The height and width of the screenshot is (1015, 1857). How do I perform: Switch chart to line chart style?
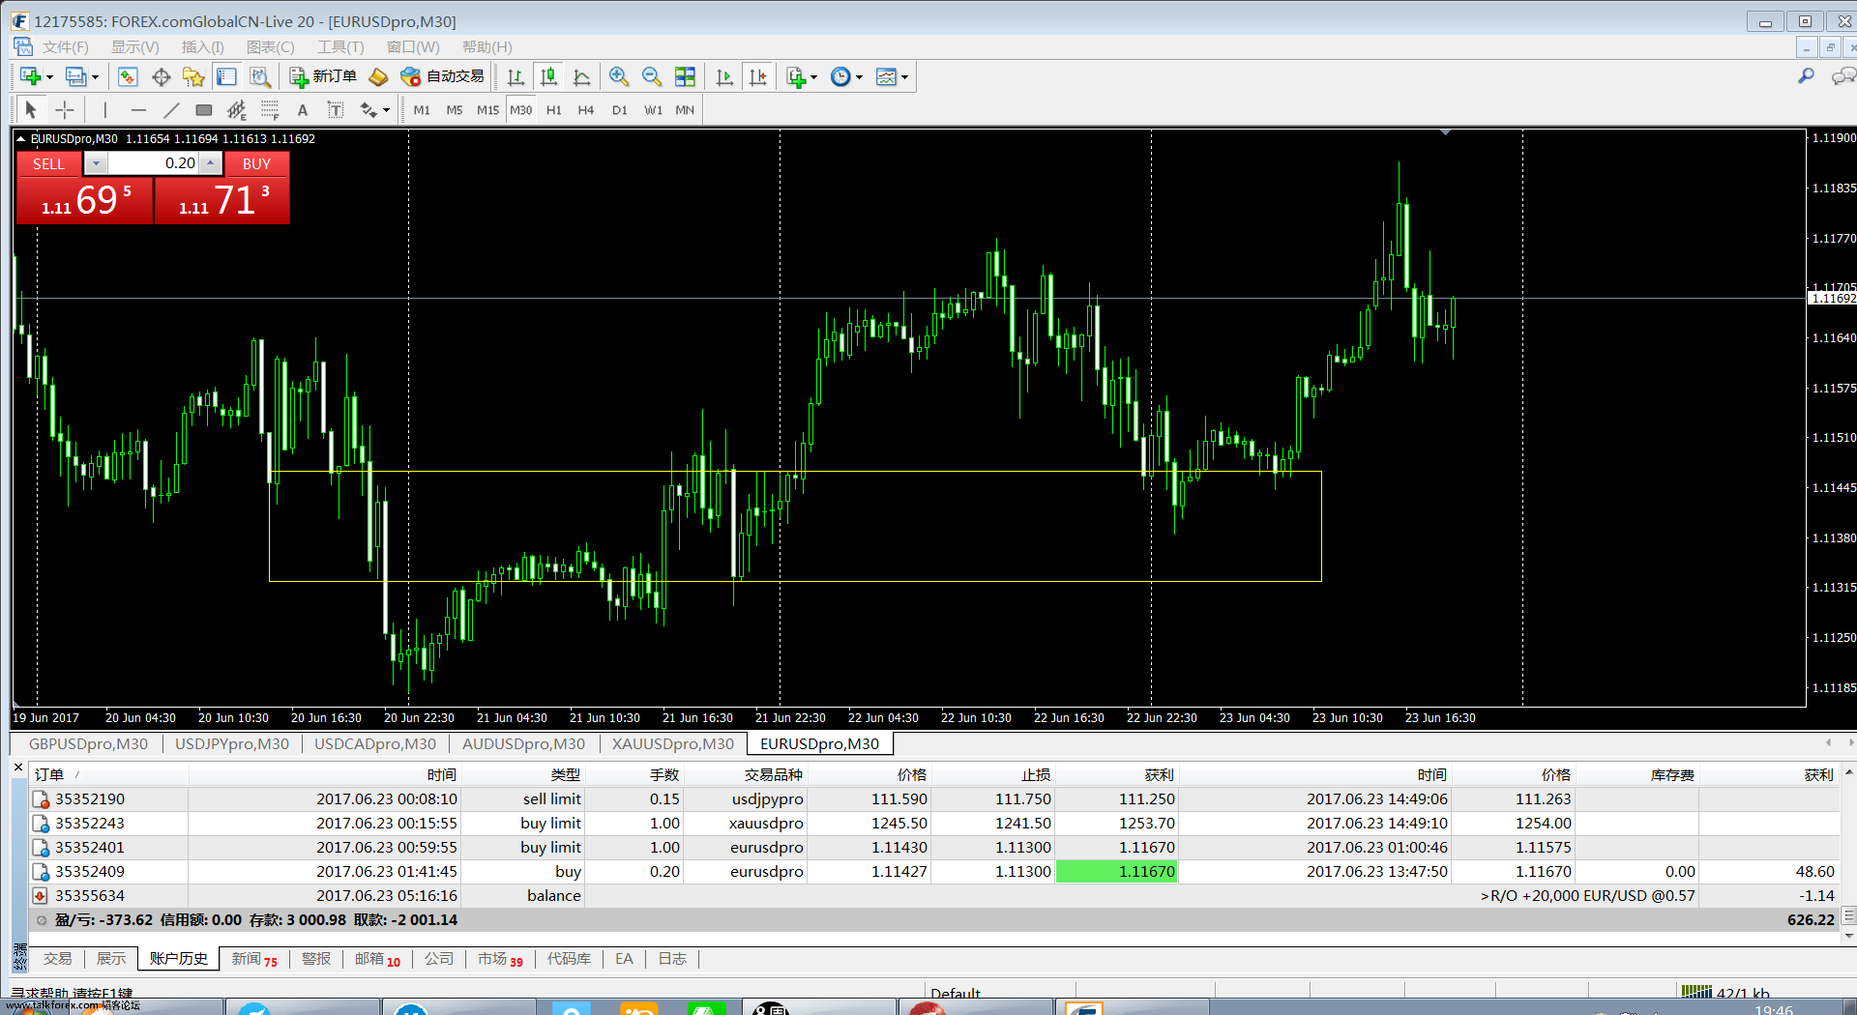click(581, 76)
